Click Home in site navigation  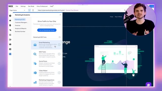[x=111, y=17]
